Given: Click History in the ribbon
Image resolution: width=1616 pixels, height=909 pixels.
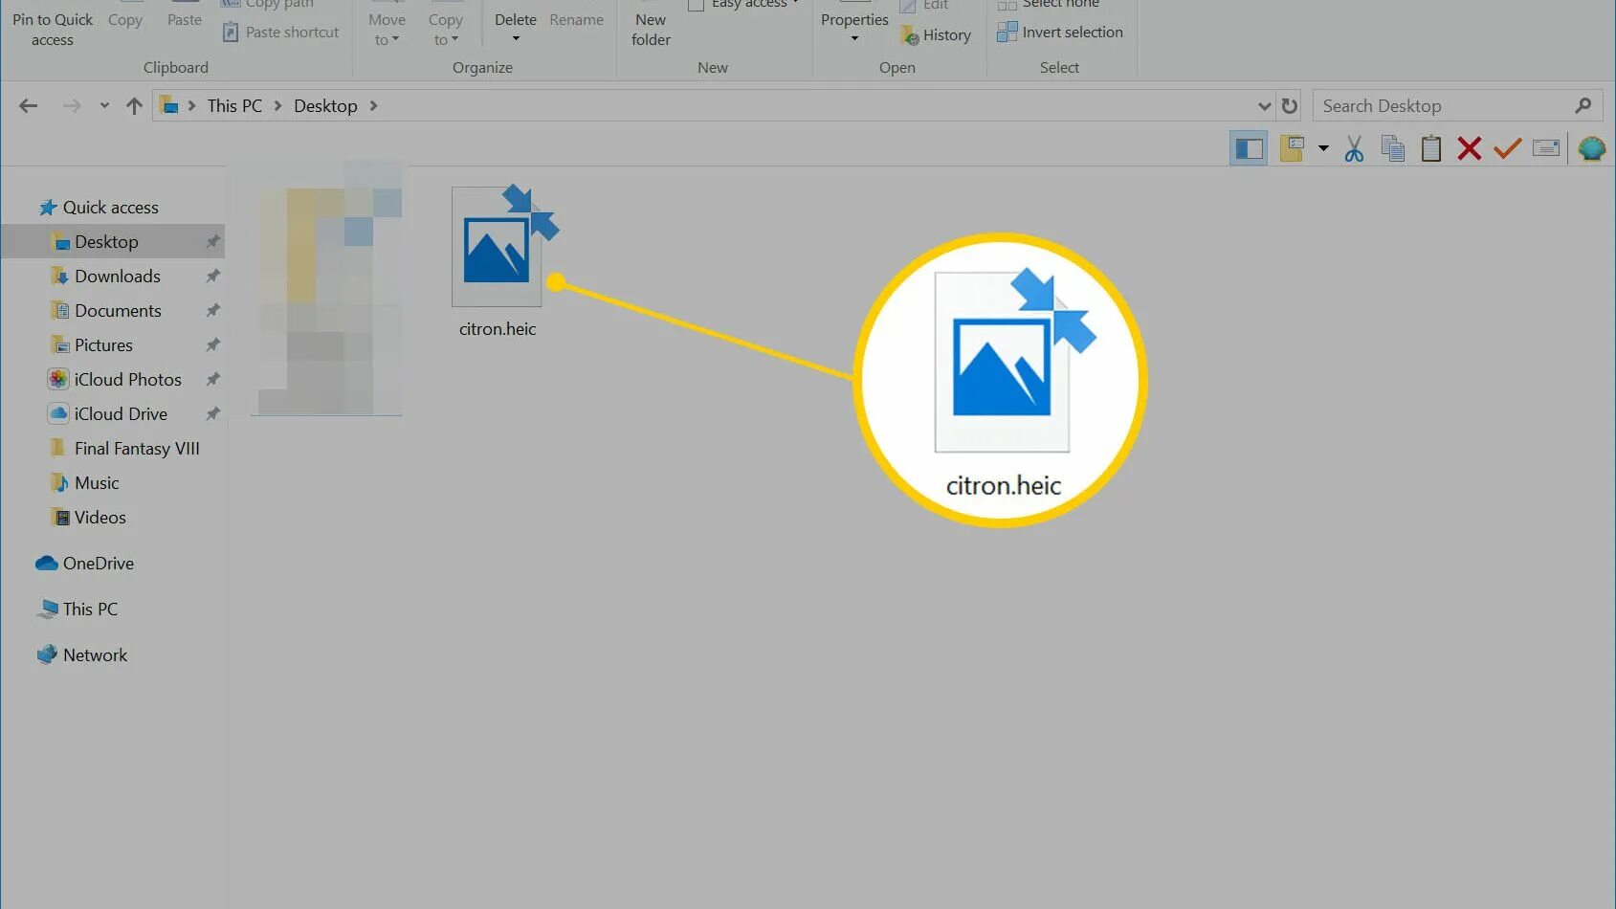Looking at the screenshot, I should (x=936, y=35).
